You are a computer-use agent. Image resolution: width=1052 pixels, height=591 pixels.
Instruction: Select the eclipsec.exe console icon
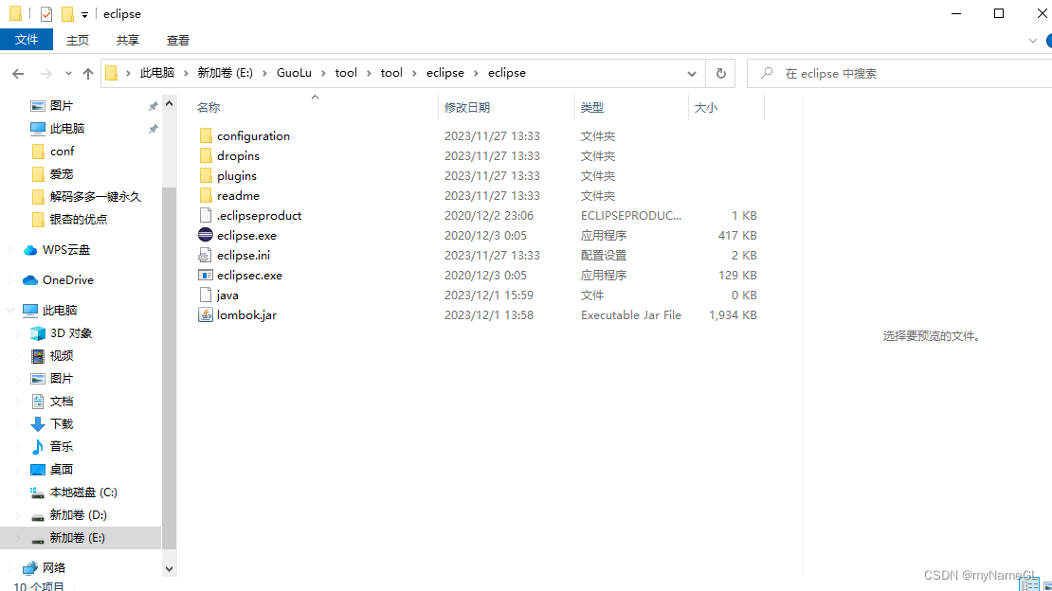[206, 275]
